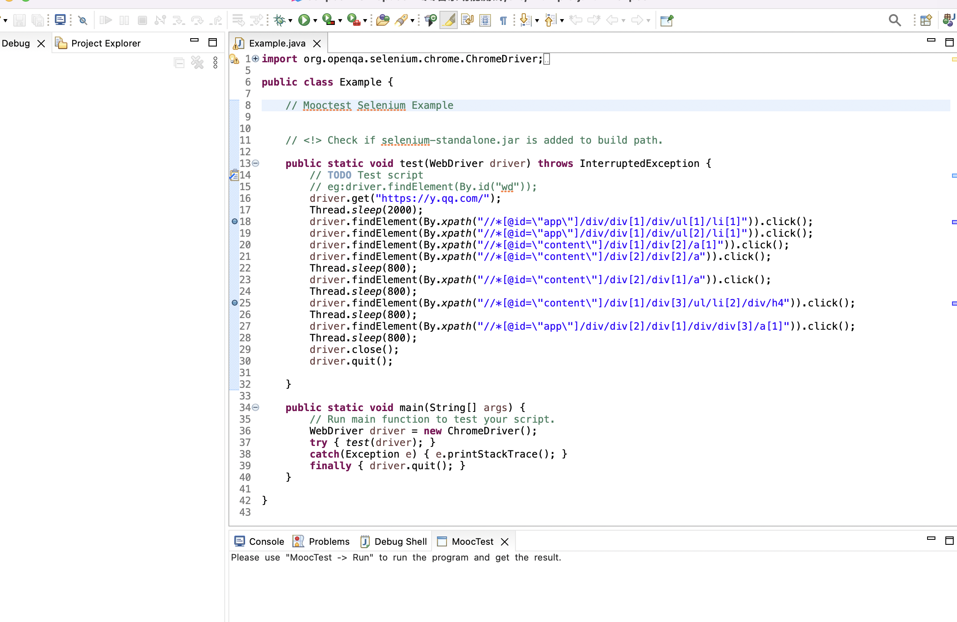Click the Step Into icon
This screenshot has width=957, height=622.
tap(179, 20)
